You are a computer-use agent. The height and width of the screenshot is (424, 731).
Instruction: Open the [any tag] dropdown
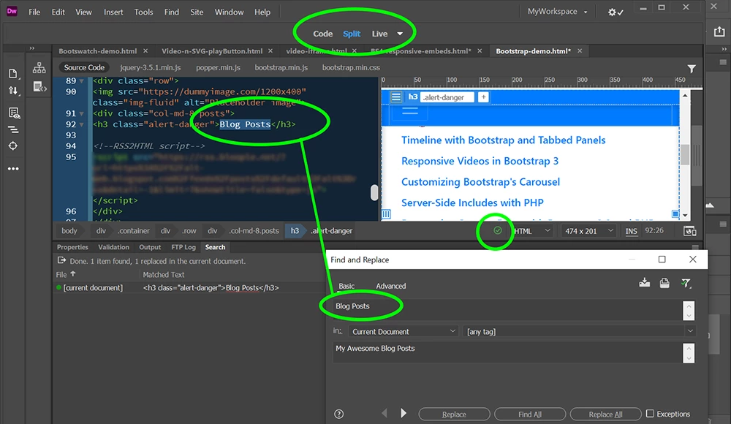tap(578, 331)
